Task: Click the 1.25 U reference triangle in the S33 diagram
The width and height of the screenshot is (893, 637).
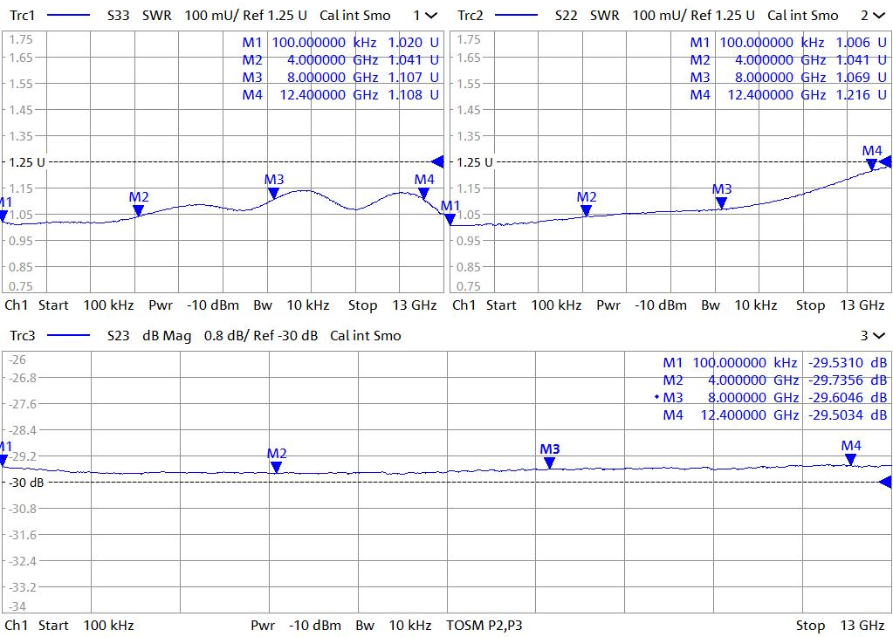Action: (438, 161)
